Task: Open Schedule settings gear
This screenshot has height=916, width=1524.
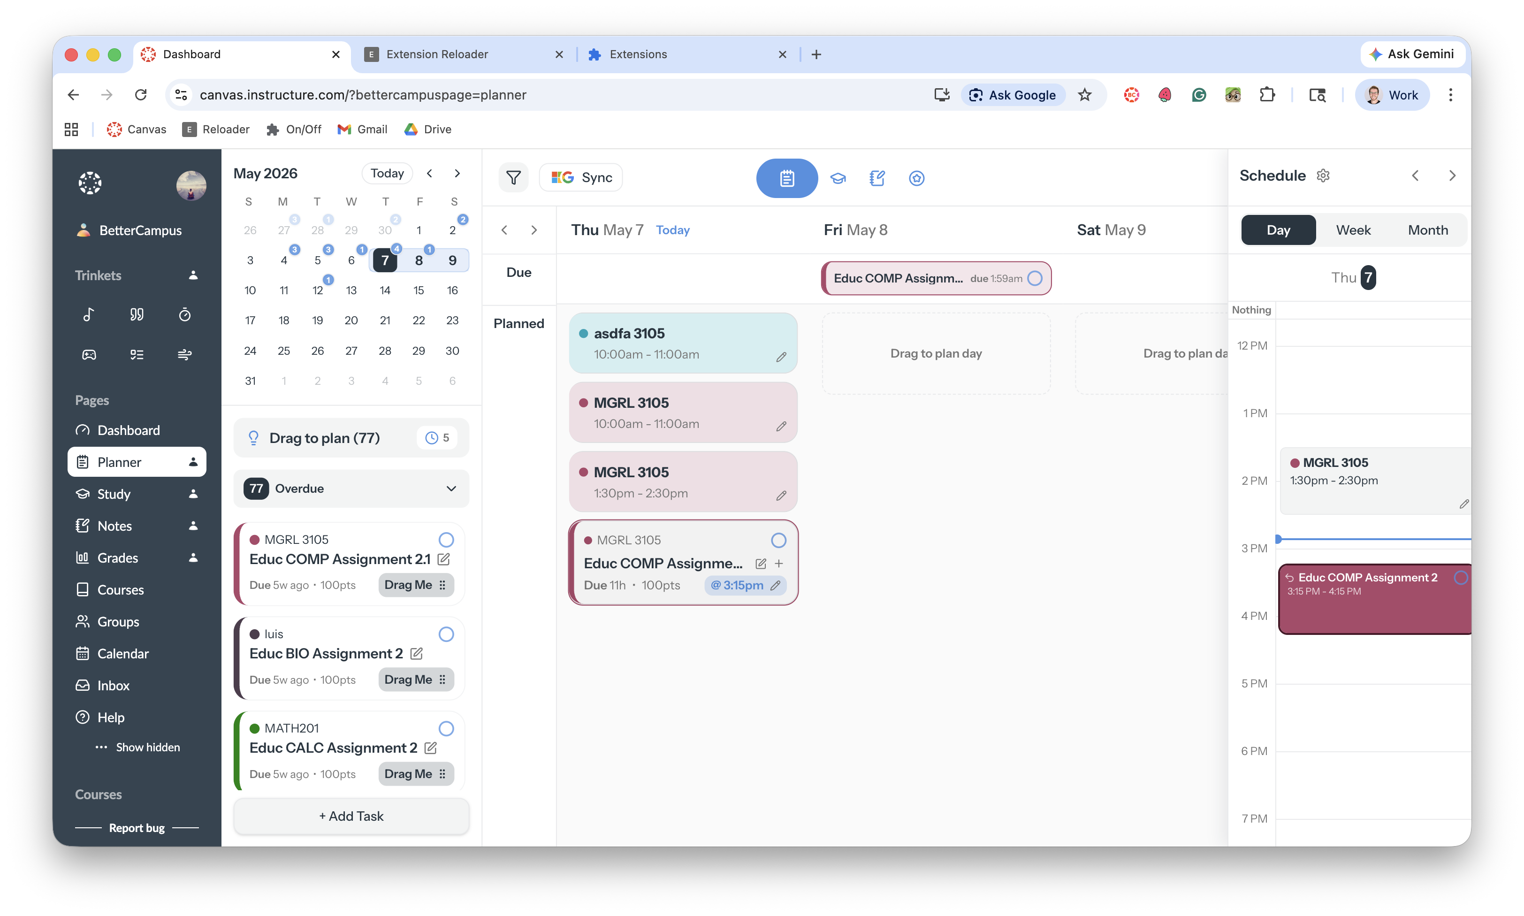Action: (x=1323, y=176)
